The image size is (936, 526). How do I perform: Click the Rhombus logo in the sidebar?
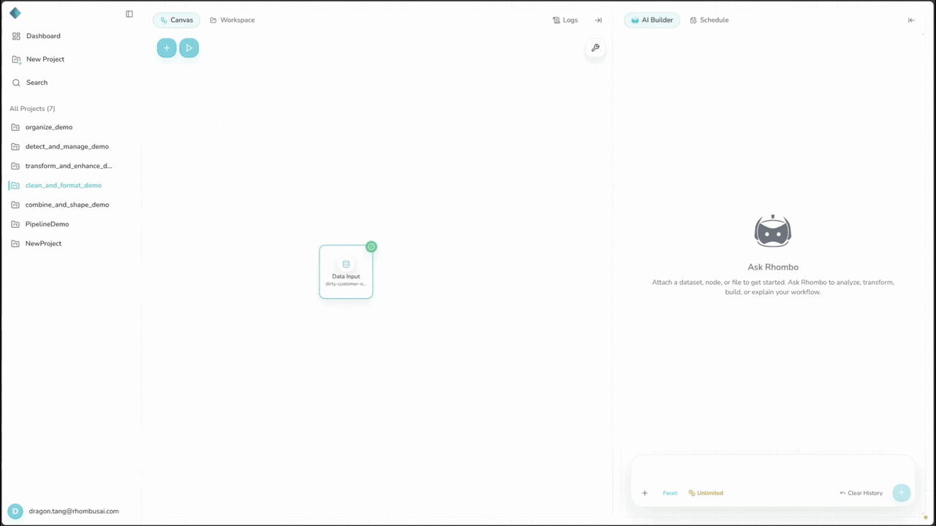[15, 13]
